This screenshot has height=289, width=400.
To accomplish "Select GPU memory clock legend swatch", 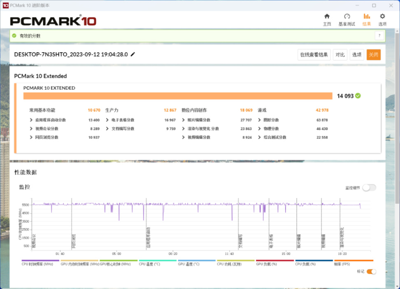I will 79,261.
